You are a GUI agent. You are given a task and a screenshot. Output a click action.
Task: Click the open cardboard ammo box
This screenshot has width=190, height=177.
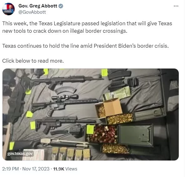(109, 108)
